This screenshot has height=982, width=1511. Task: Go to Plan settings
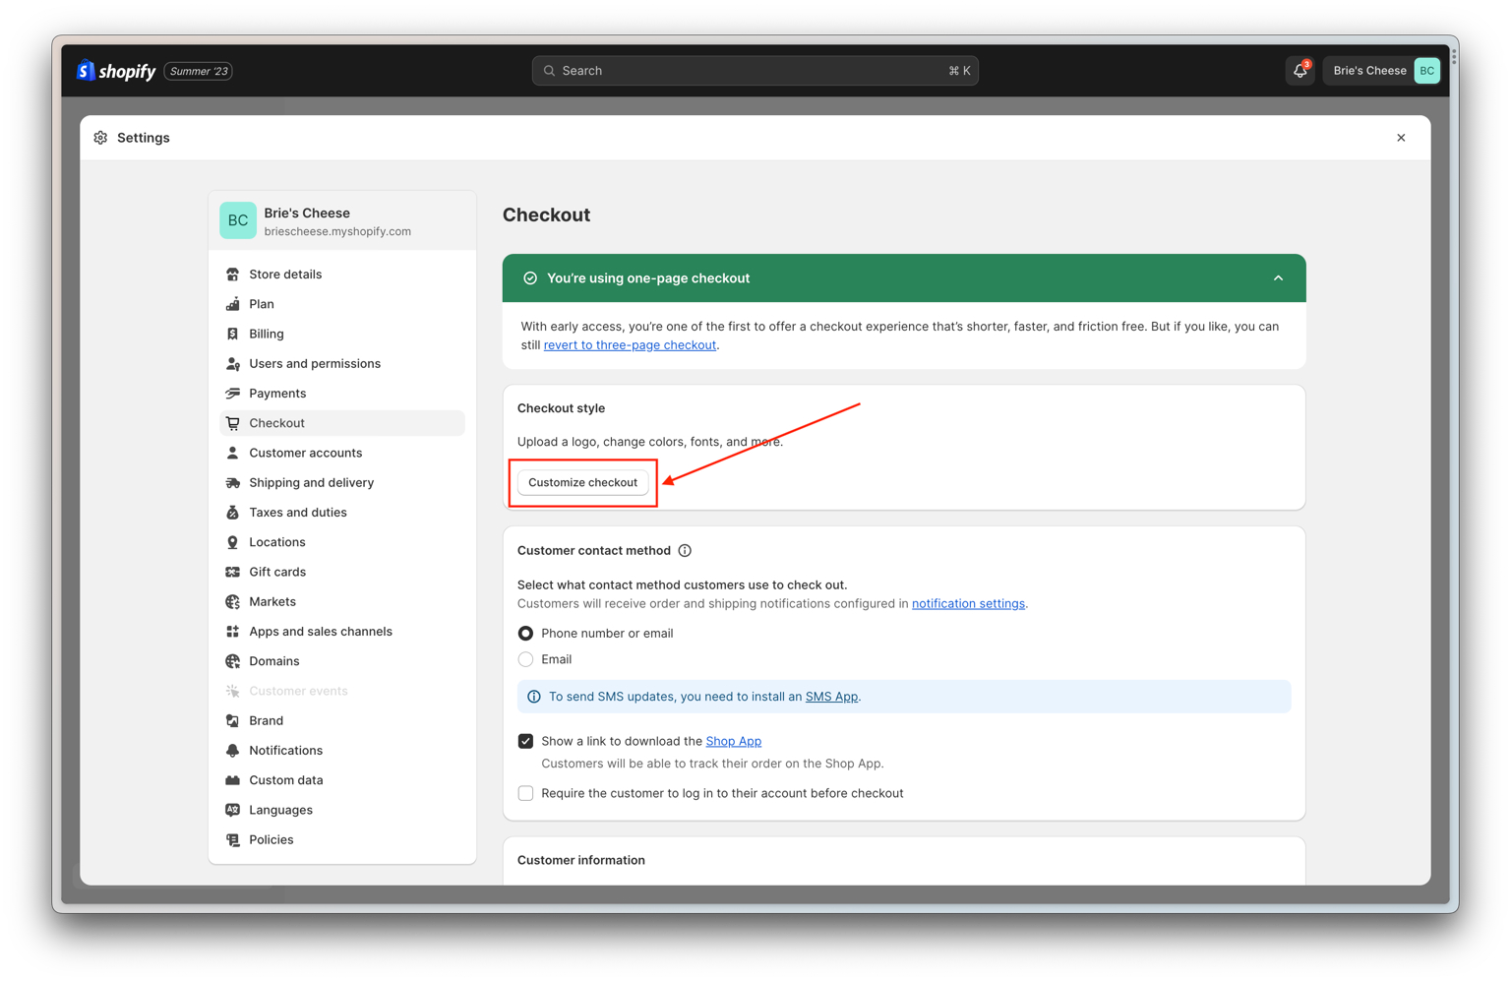pyautogui.click(x=342, y=304)
